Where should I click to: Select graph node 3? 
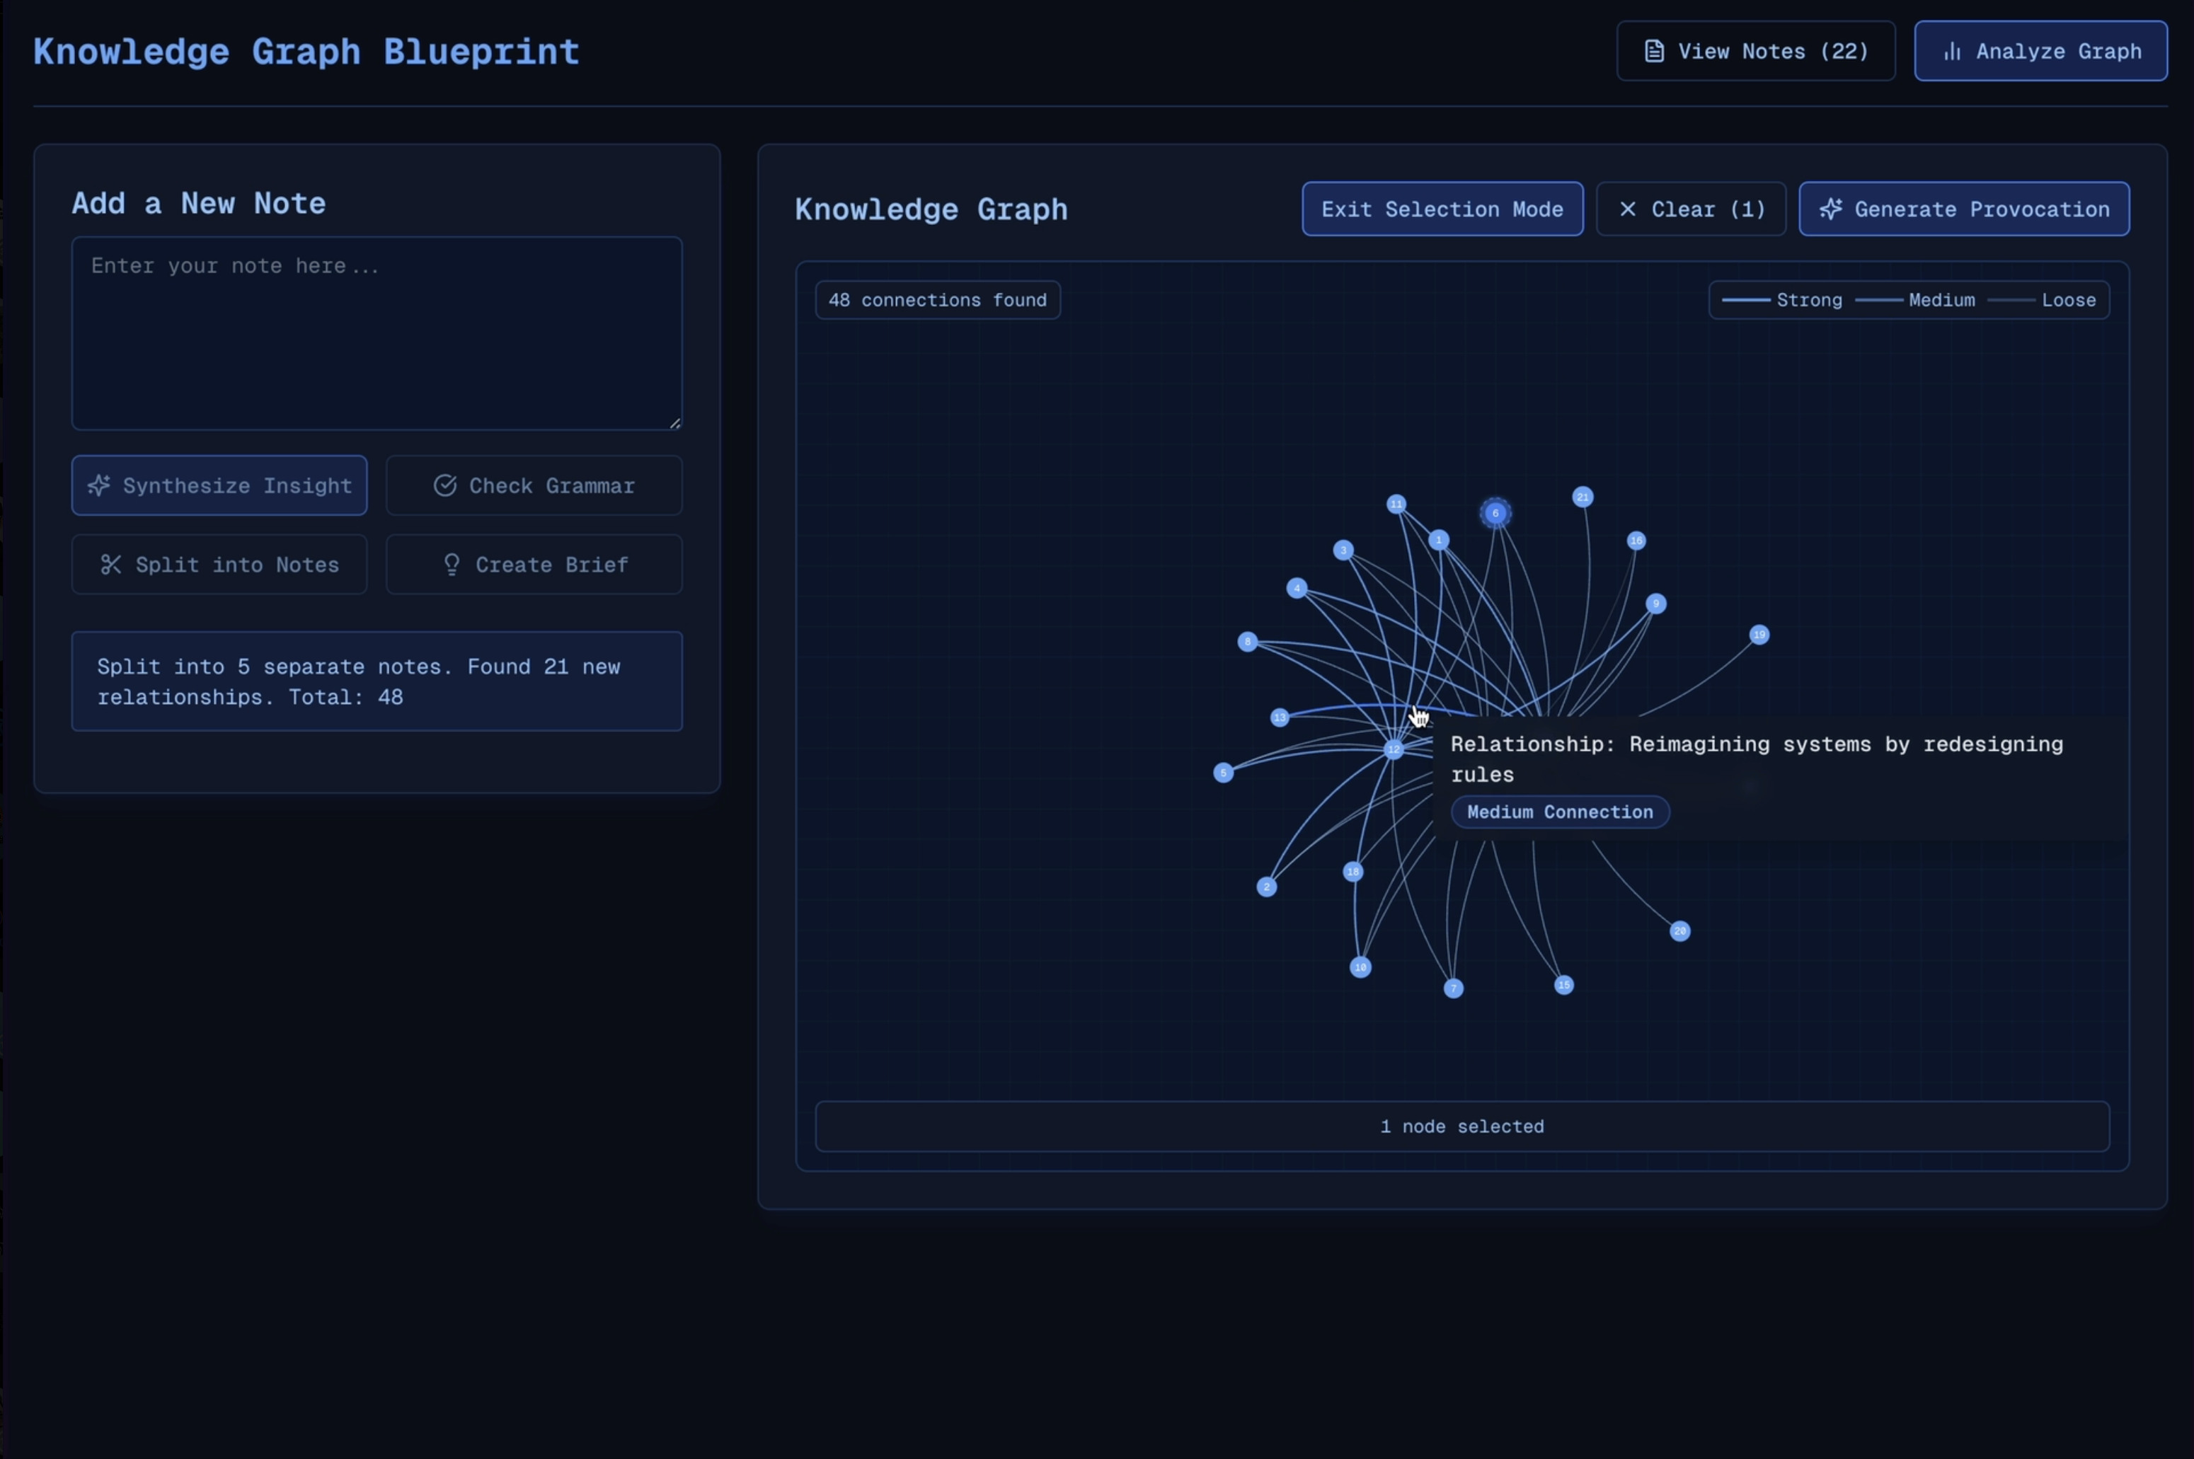click(x=1343, y=550)
